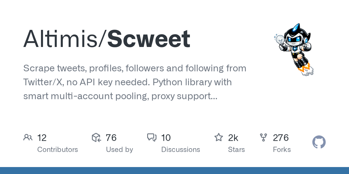Click the Stars label
Screen dimensions: 349x174
tap(236, 150)
